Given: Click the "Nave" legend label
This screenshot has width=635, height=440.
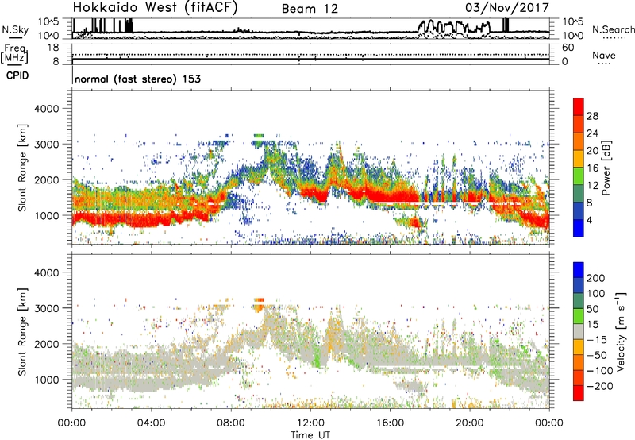Looking at the screenshot, I should tap(604, 55).
